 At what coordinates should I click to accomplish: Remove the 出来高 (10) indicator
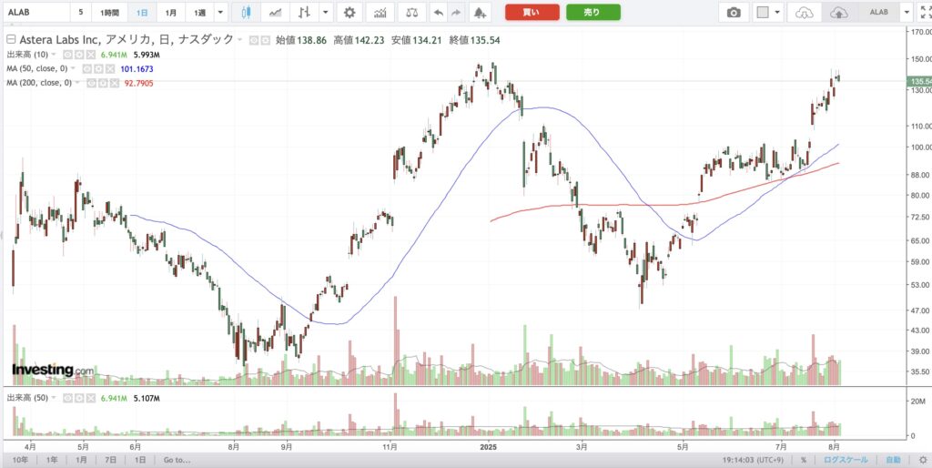90,55
